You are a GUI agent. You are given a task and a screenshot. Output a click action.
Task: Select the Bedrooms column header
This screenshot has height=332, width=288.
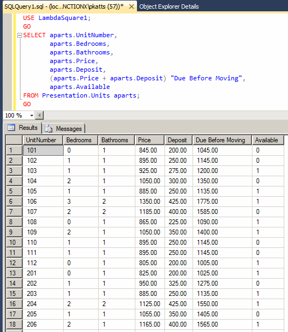pos(80,140)
